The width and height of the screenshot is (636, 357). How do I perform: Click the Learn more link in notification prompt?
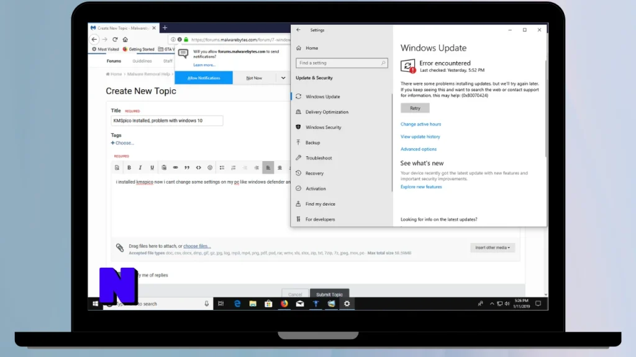click(x=204, y=64)
